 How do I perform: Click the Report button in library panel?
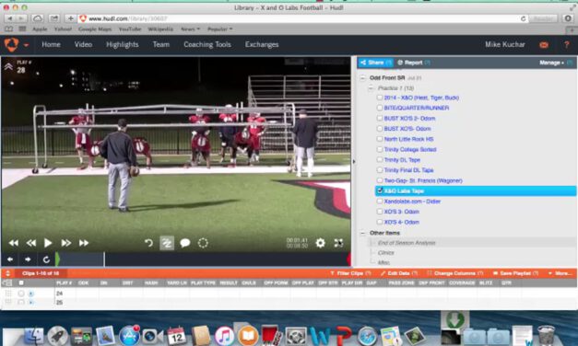coord(413,63)
